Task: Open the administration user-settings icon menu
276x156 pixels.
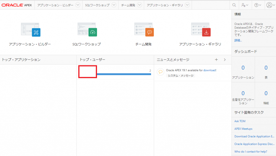Action: (245, 5)
